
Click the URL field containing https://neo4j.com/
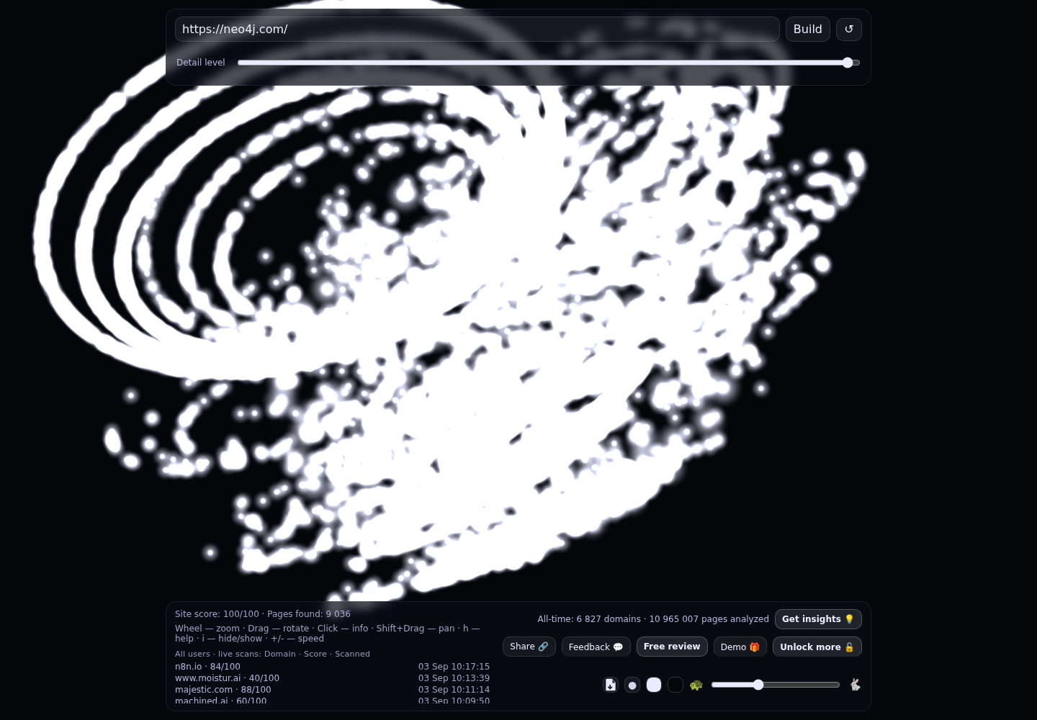tap(477, 30)
